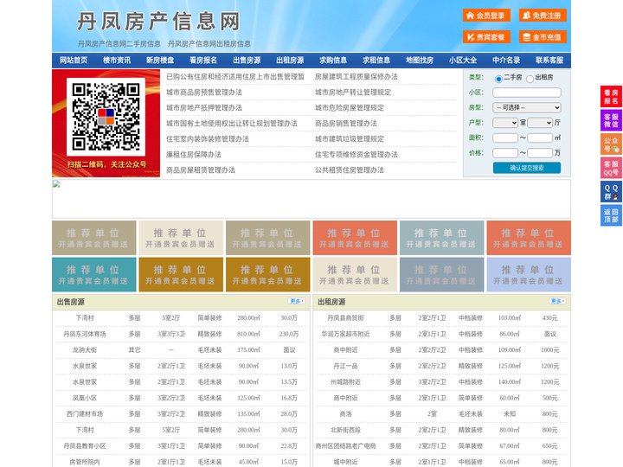Open 新房楼盘 navigation item

[160, 61]
